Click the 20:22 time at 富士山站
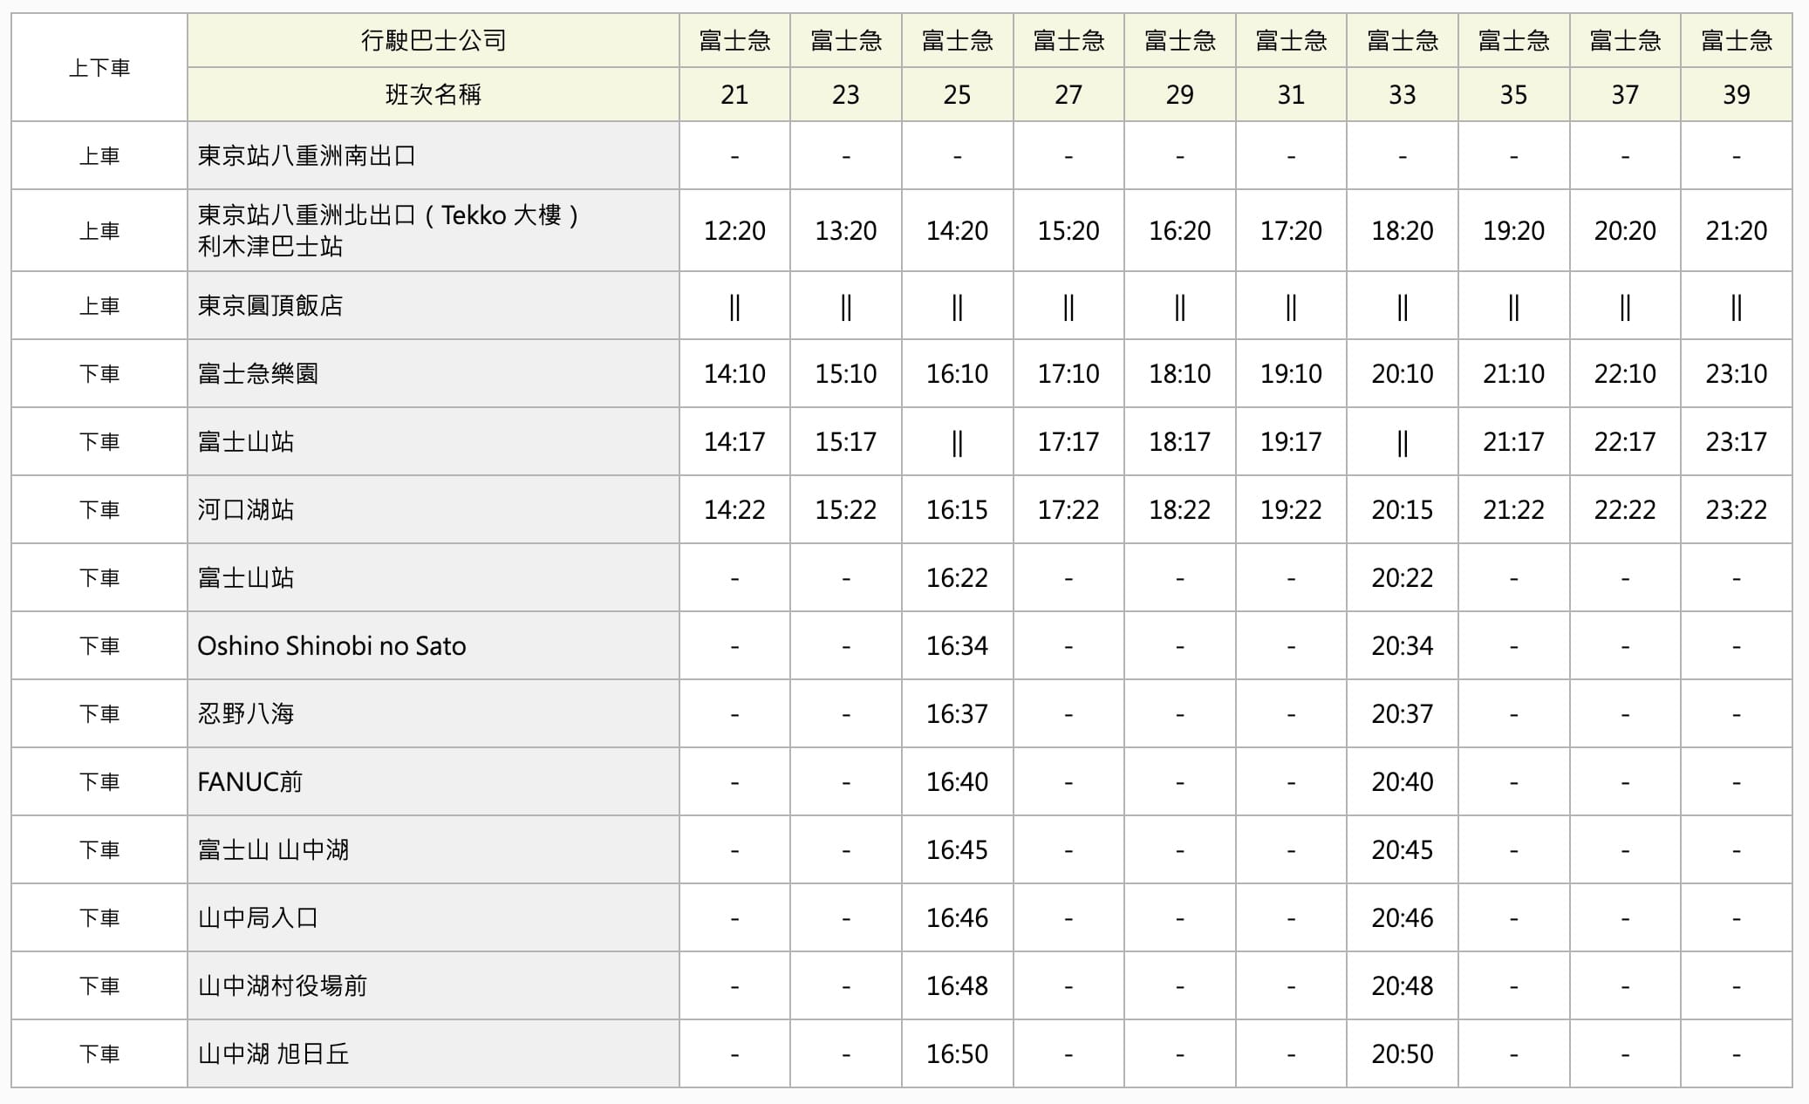 pos(1403,577)
